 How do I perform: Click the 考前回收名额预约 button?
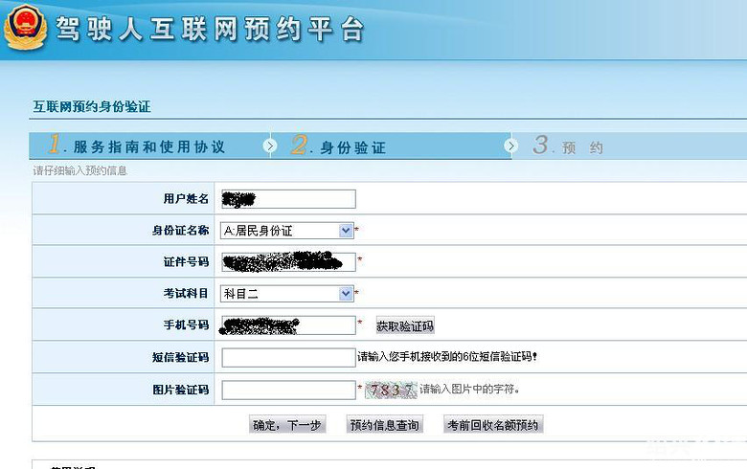click(x=493, y=425)
